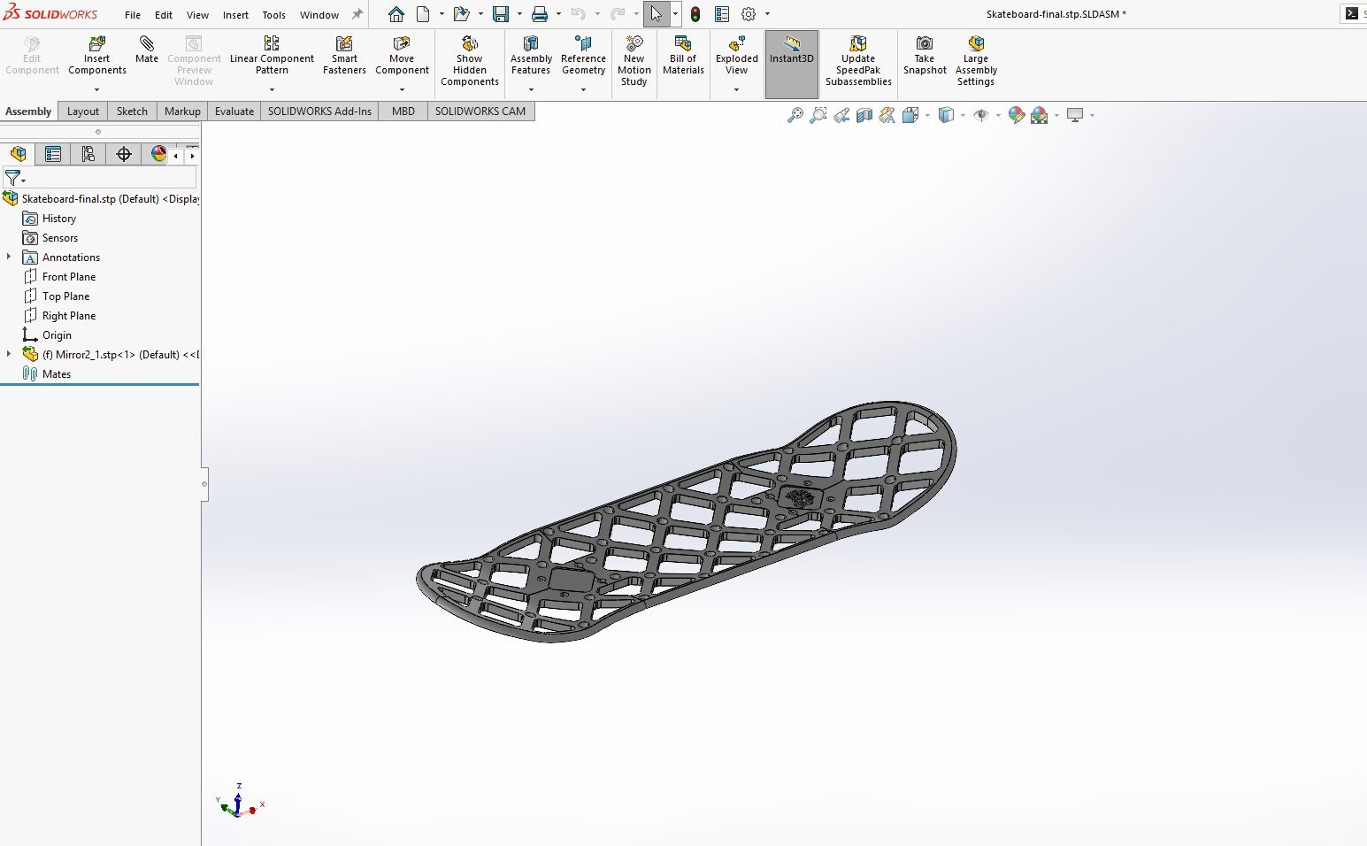Pin the menu bar with pushpin
The image size is (1367, 846).
coord(357,14)
